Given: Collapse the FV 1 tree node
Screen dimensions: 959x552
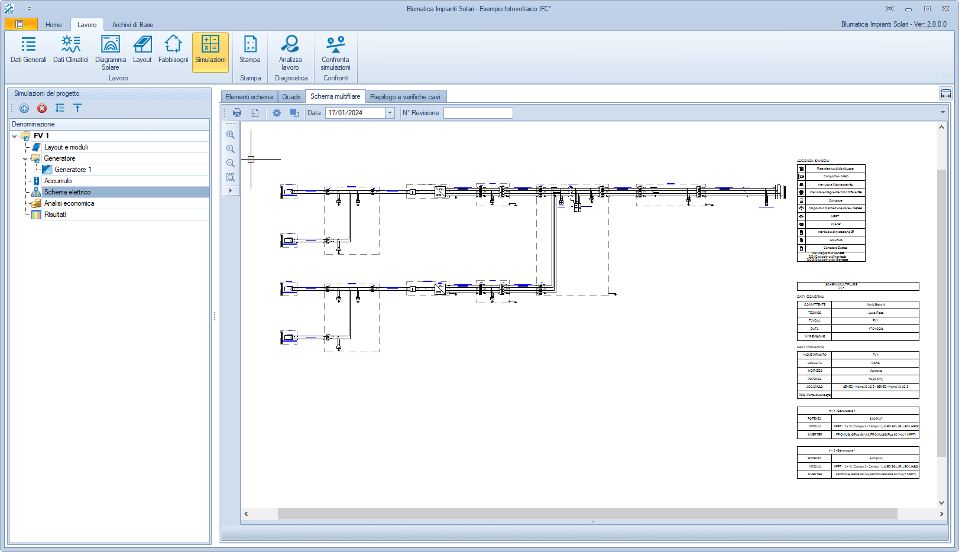Looking at the screenshot, I should (x=15, y=136).
